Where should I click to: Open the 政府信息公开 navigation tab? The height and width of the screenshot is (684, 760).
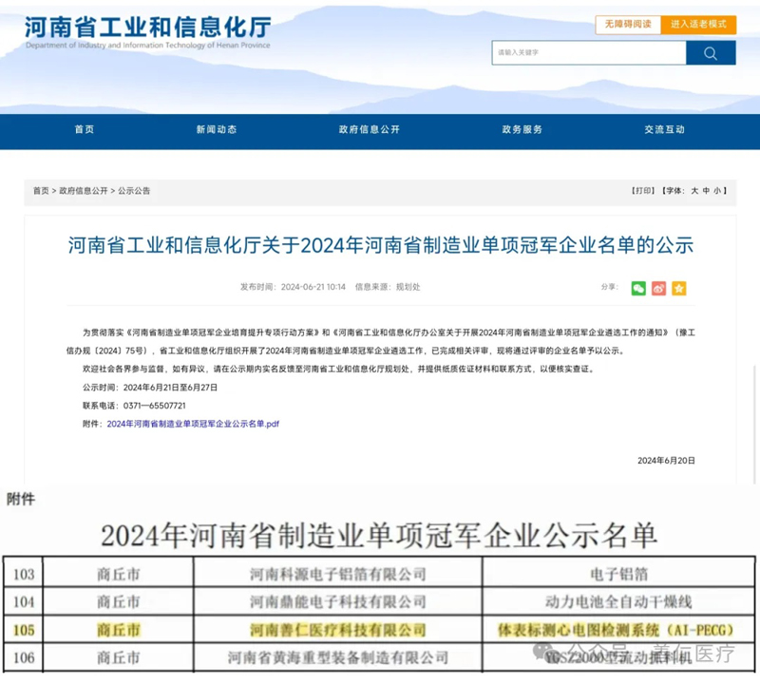click(370, 129)
